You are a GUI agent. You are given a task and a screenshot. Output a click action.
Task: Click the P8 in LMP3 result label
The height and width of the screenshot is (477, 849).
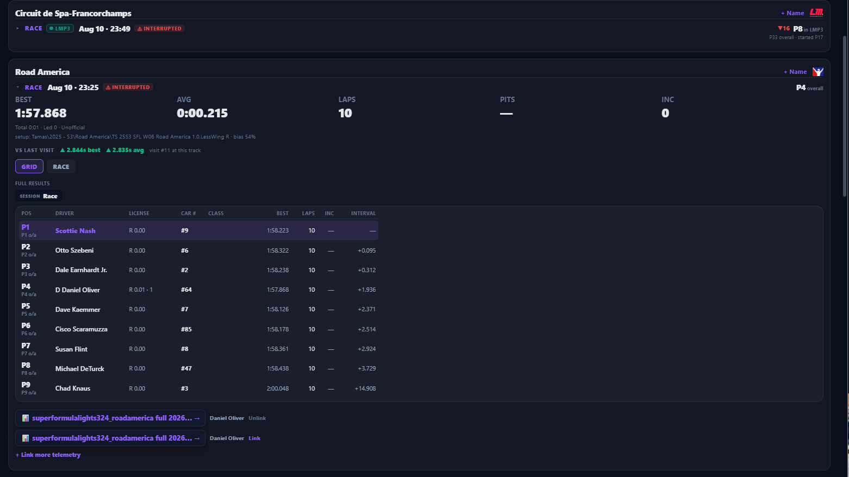pyautogui.click(x=808, y=29)
